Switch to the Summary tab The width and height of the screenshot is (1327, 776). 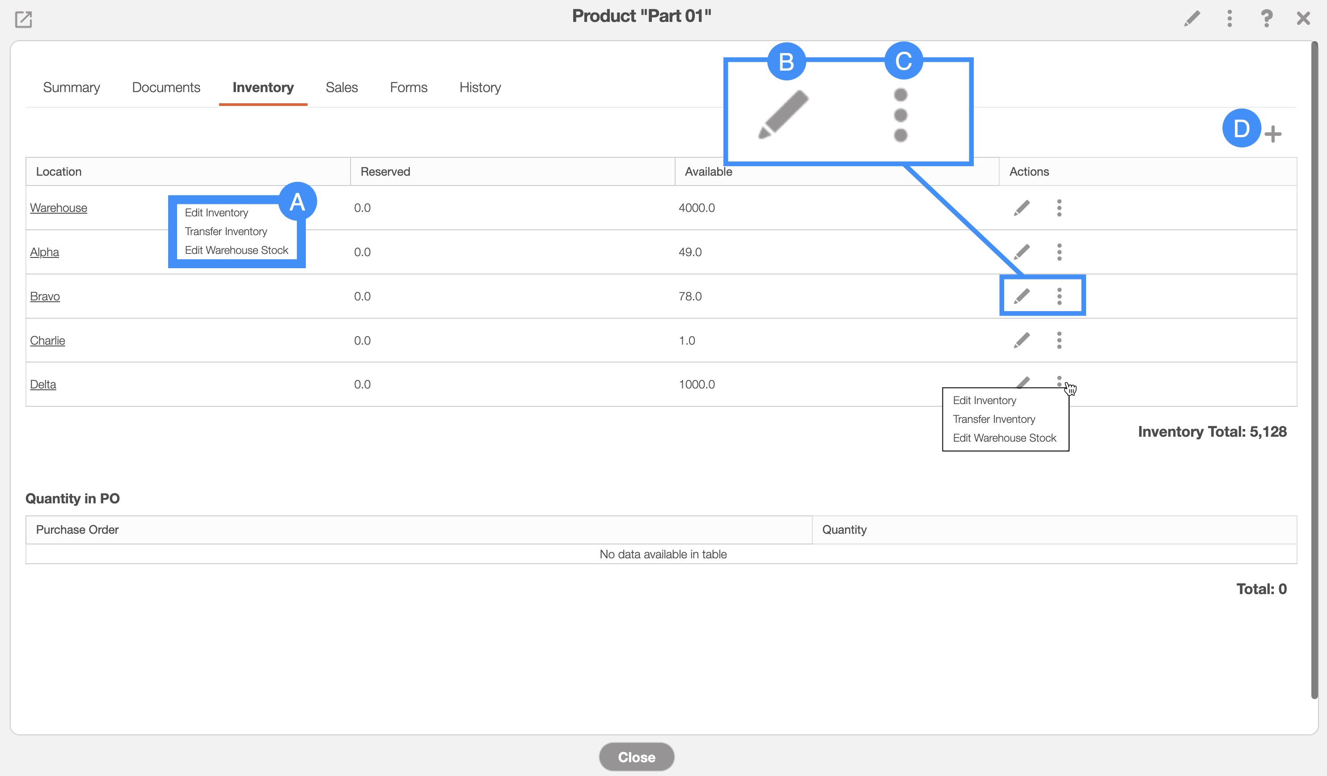click(72, 88)
